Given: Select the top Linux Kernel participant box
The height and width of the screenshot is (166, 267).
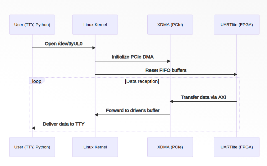Looking at the screenshot, I should click(95, 24).
